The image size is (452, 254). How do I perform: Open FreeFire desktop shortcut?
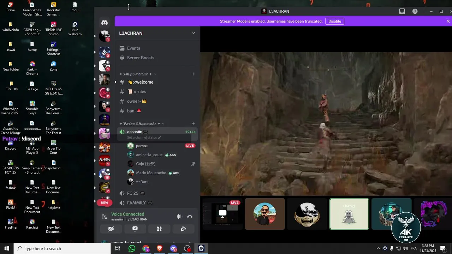[x=11, y=224]
